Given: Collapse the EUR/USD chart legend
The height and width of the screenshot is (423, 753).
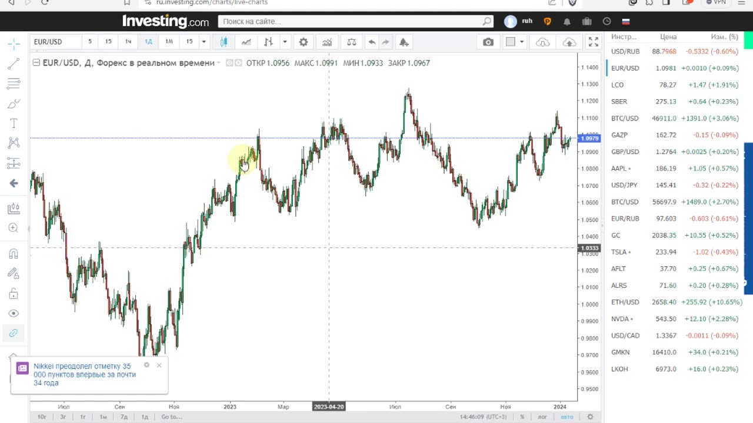Looking at the screenshot, I should tap(36, 62).
